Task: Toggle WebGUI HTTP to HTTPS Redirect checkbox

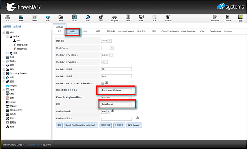Action: pyautogui.click(x=103, y=83)
